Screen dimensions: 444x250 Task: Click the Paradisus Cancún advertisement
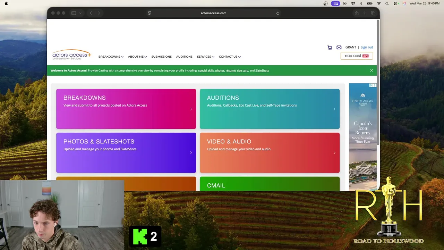[363, 137]
